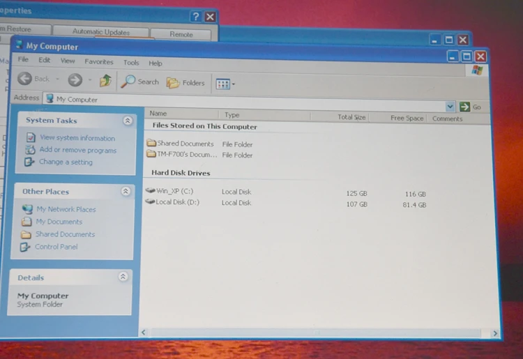The height and width of the screenshot is (359, 523).
Task: Click the Hard Disk Drives group heading
Action: [x=181, y=173]
